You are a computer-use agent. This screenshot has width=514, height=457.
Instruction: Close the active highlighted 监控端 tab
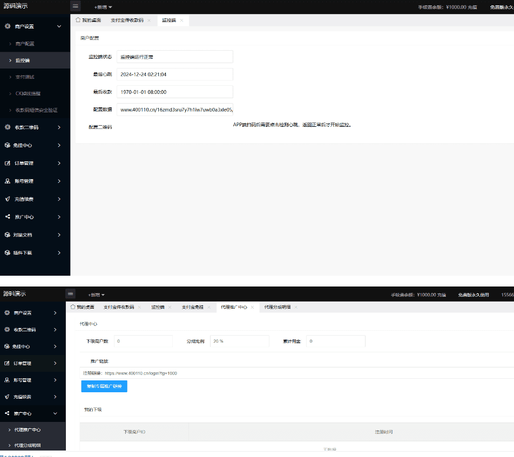coord(181,21)
